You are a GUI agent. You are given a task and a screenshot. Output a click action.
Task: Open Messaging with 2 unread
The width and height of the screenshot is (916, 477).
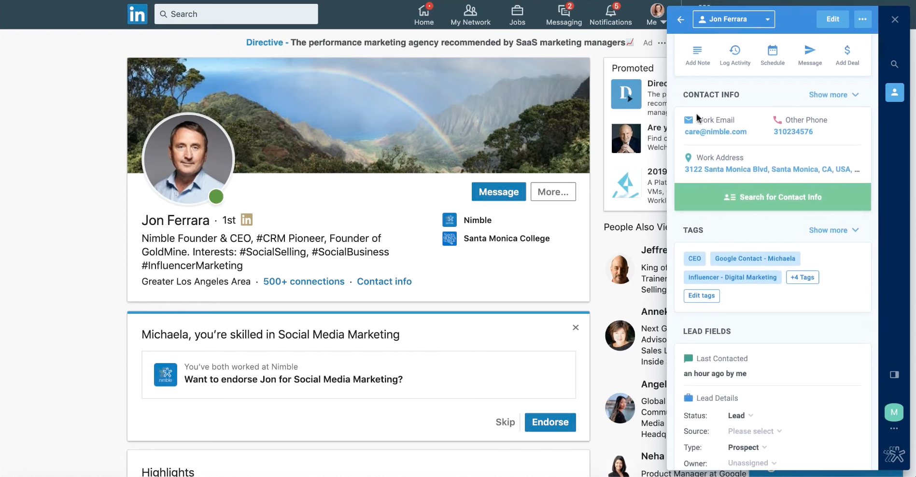(564, 14)
